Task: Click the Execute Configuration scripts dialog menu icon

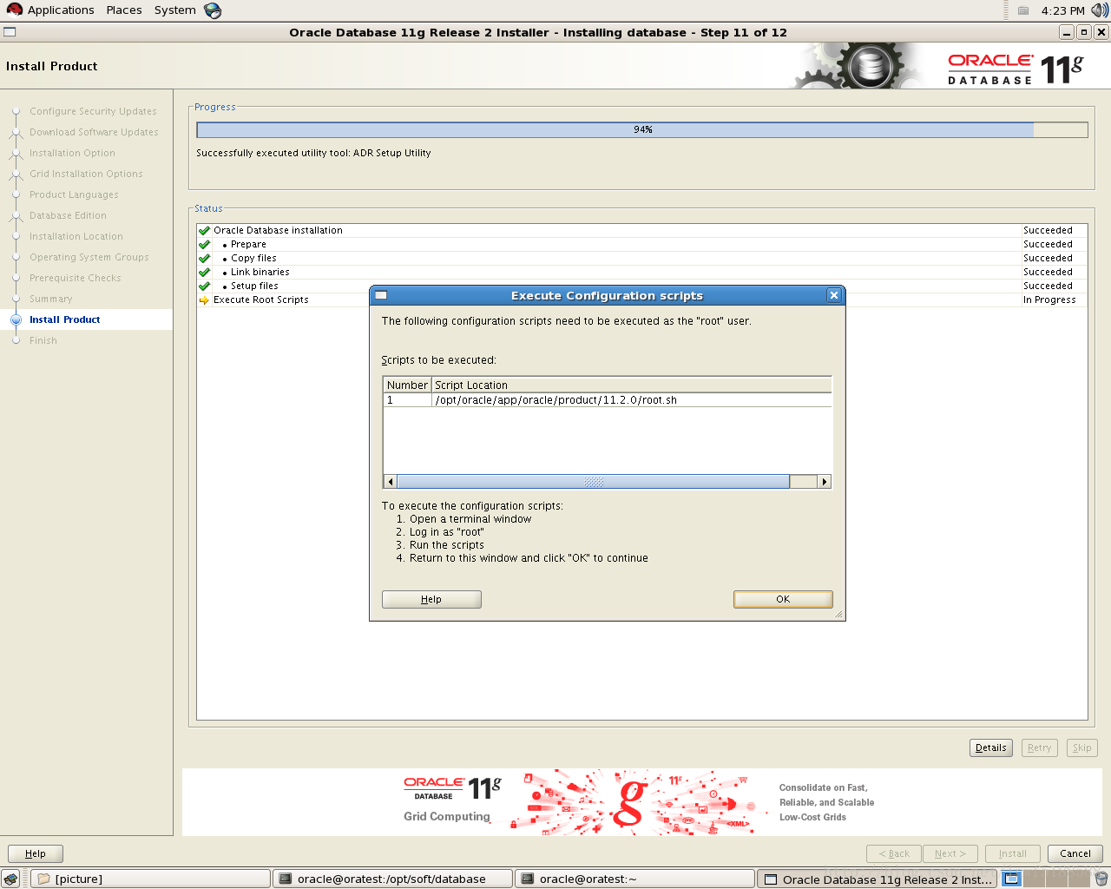Action: (x=380, y=295)
